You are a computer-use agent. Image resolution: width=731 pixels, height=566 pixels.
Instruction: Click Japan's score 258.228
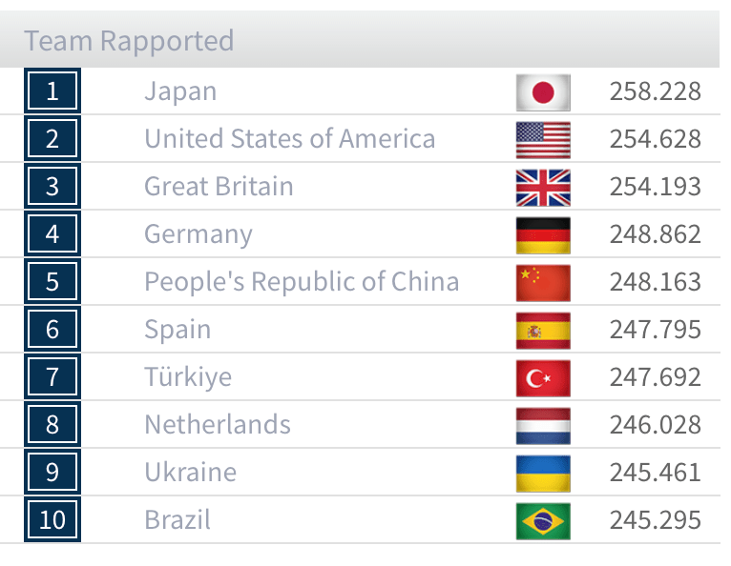(655, 91)
